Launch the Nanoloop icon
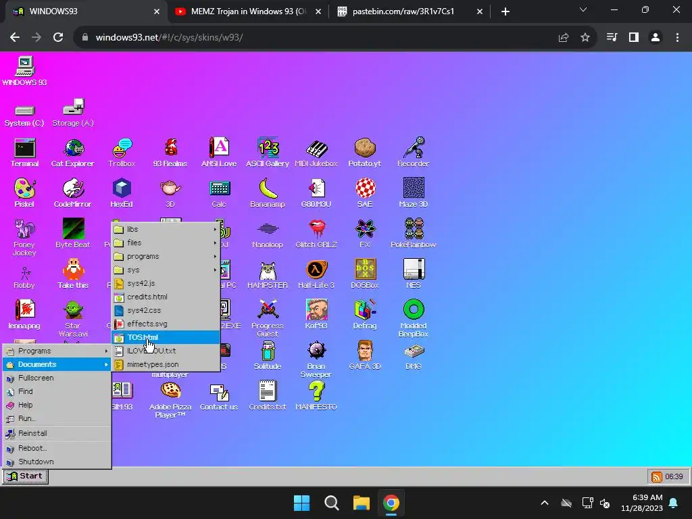This screenshot has width=692, height=519. (268, 234)
